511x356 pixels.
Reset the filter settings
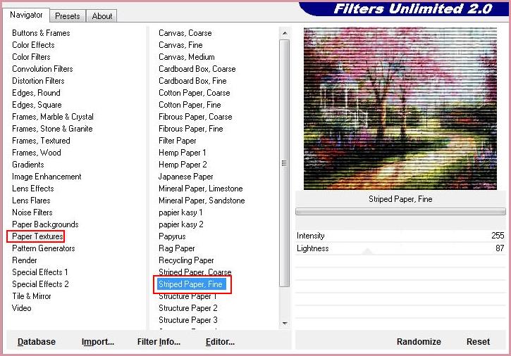(x=478, y=342)
